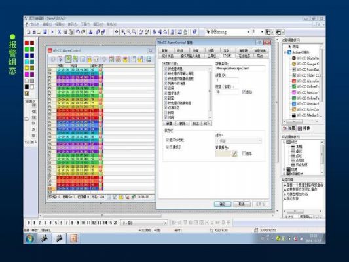The height and width of the screenshot is (262, 349).
Task: Click the 删除 button below elements list
Action: point(183,124)
